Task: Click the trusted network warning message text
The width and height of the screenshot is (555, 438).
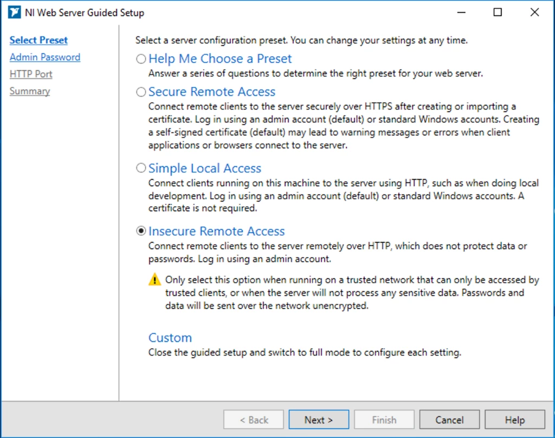Action: 352,293
